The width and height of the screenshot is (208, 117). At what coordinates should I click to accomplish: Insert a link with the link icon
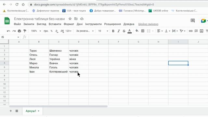coord(191,31)
